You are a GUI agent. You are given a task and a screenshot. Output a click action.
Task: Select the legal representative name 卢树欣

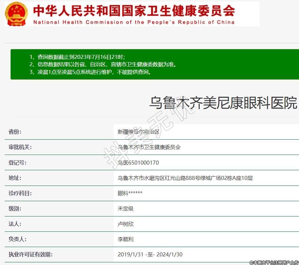[125, 224]
